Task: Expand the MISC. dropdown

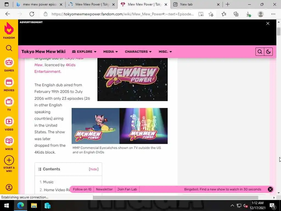Action: click(x=165, y=52)
